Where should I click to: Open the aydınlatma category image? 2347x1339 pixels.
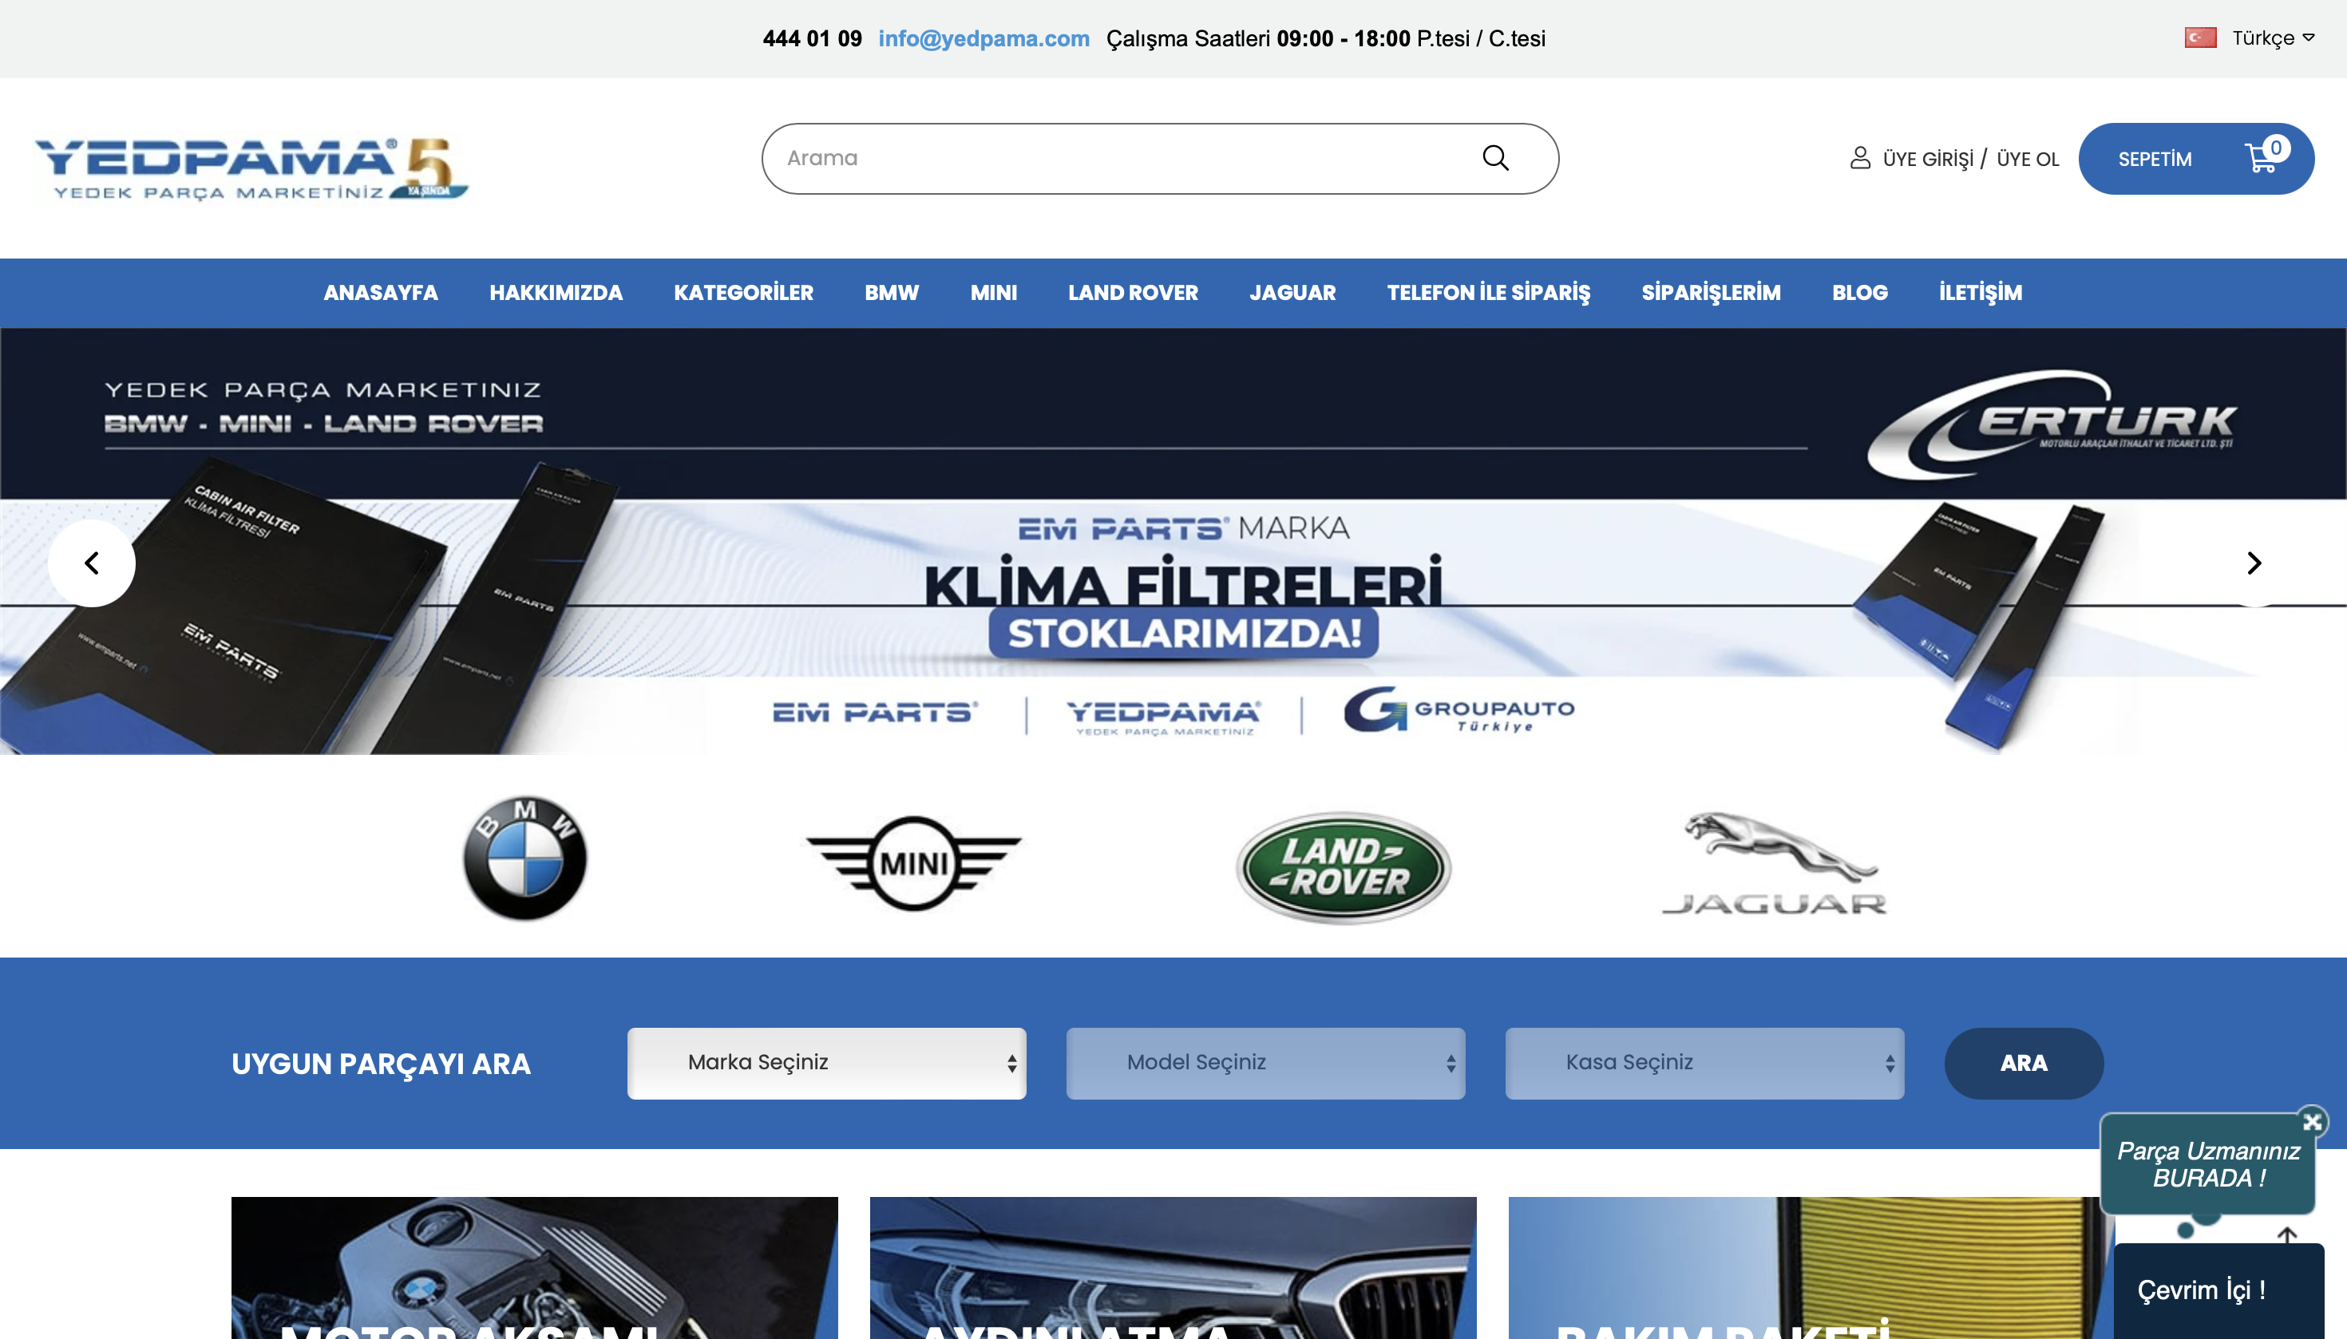point(1173,1267)
